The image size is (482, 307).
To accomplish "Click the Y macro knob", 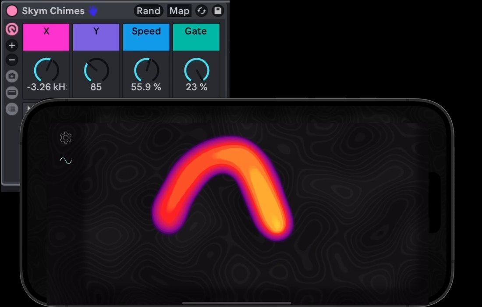I will [x=96, y=70].
